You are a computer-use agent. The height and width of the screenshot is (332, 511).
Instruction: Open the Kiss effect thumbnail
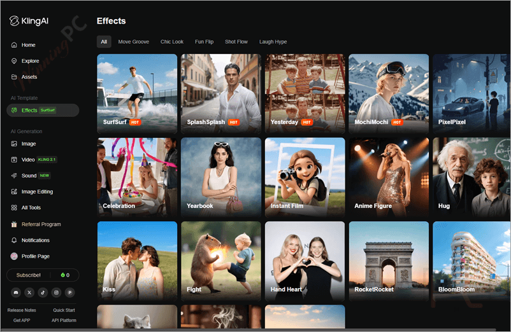pyautogui.click(x=137, y=261)
